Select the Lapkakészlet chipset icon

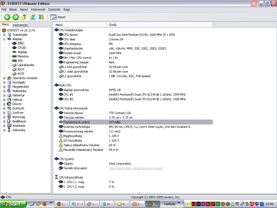pos(14,65)
